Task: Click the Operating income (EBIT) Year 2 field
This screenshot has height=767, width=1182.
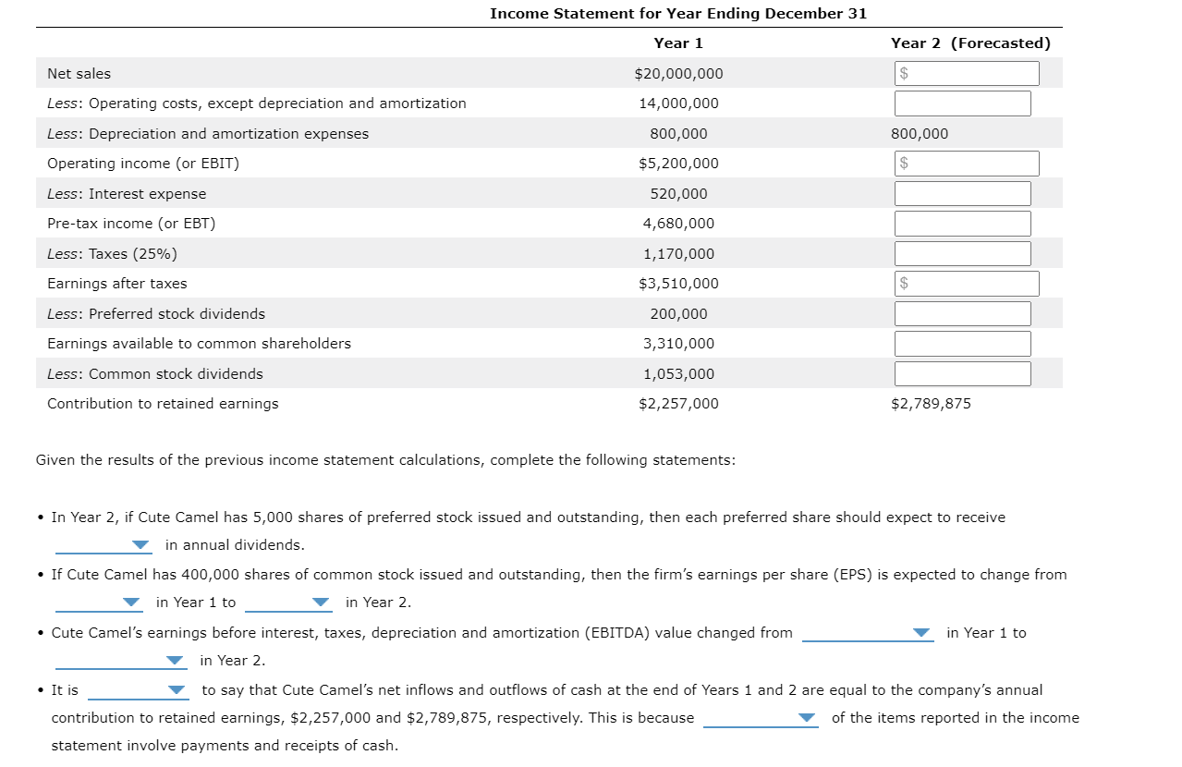Action: pyautogui.click(x=966, y=163)
